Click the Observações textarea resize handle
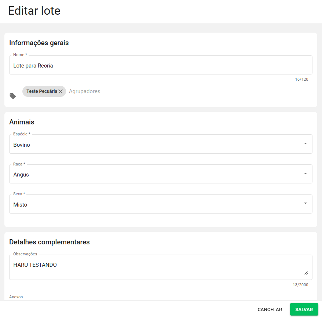This screenshot has height=317, width=322. coord(306,273)
